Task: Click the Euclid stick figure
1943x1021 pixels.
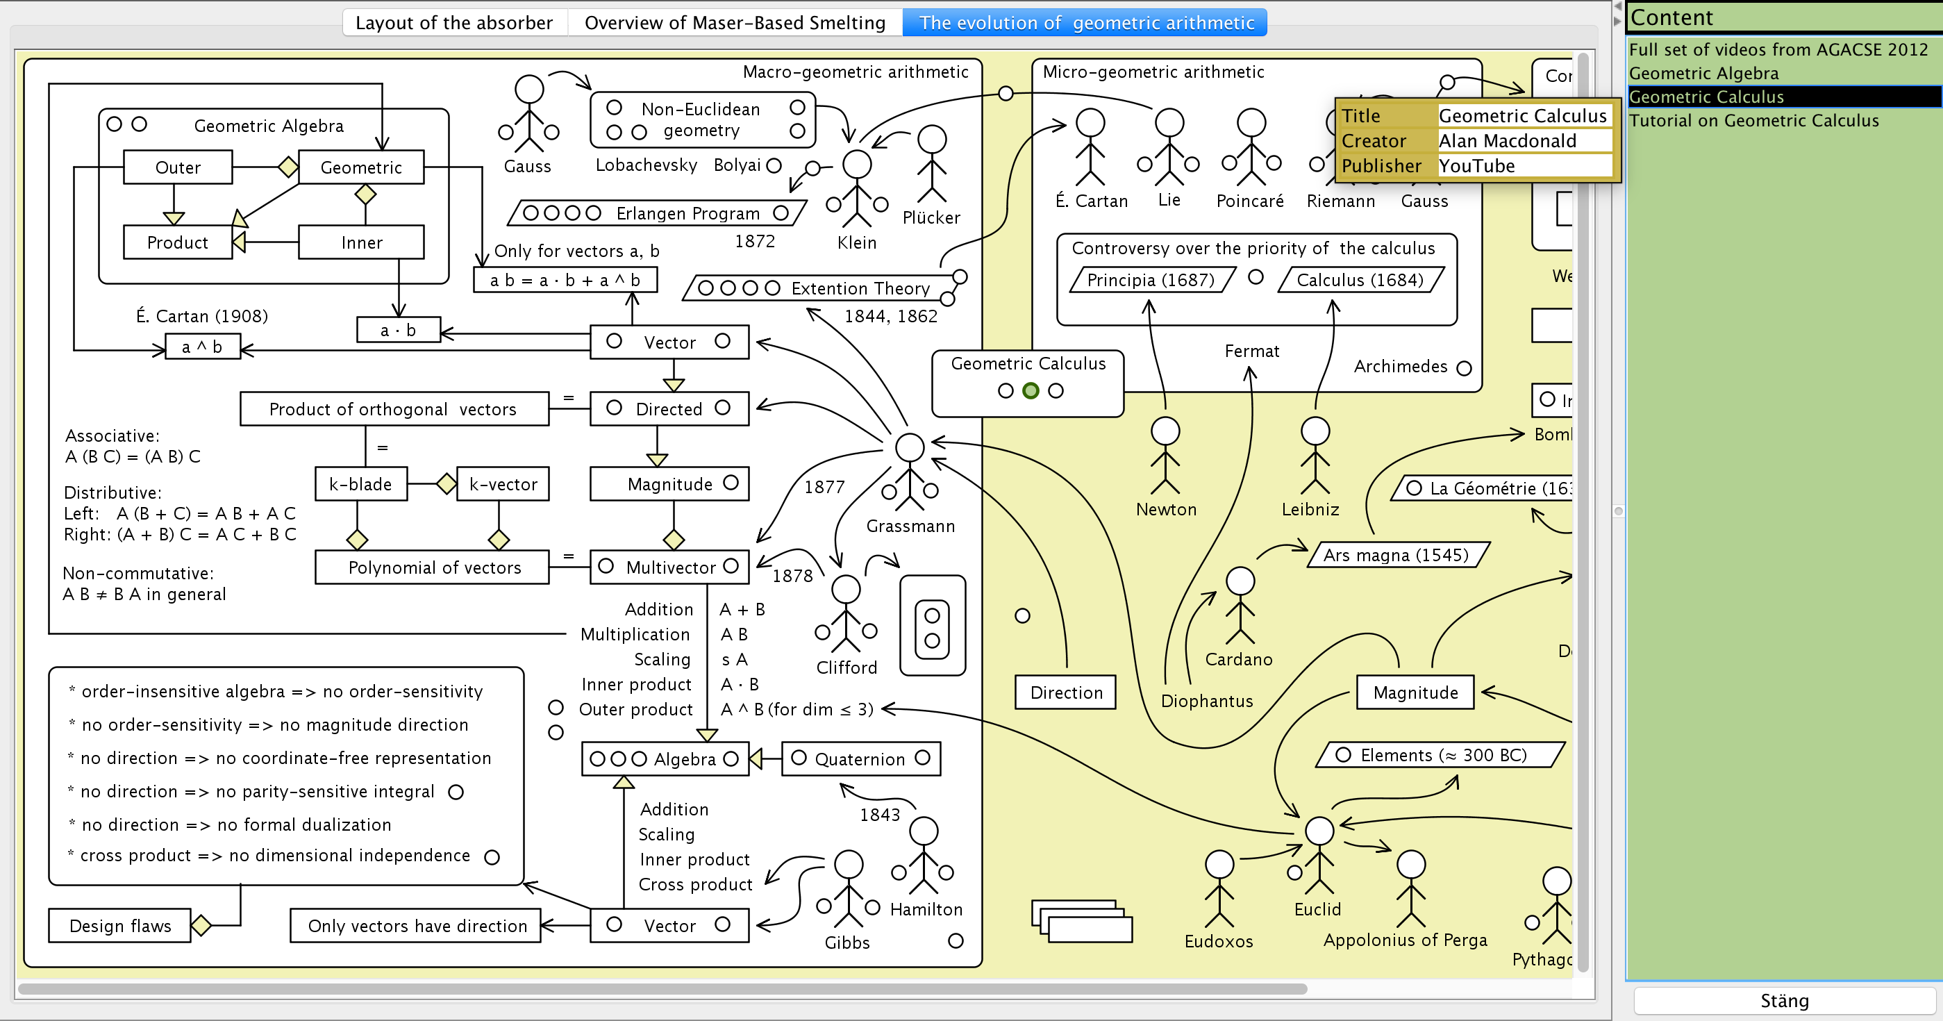Action: coord(1319,855)
